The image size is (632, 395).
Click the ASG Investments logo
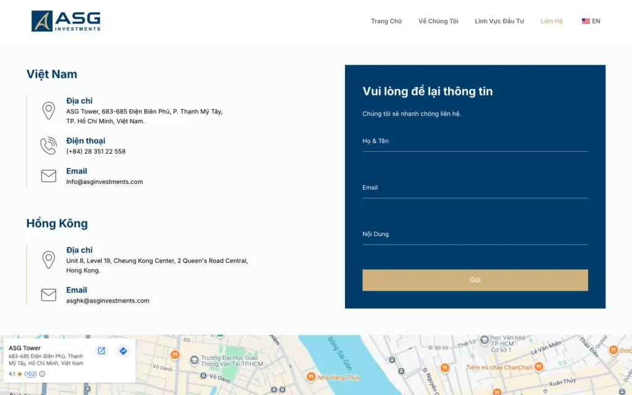(66, 21)
